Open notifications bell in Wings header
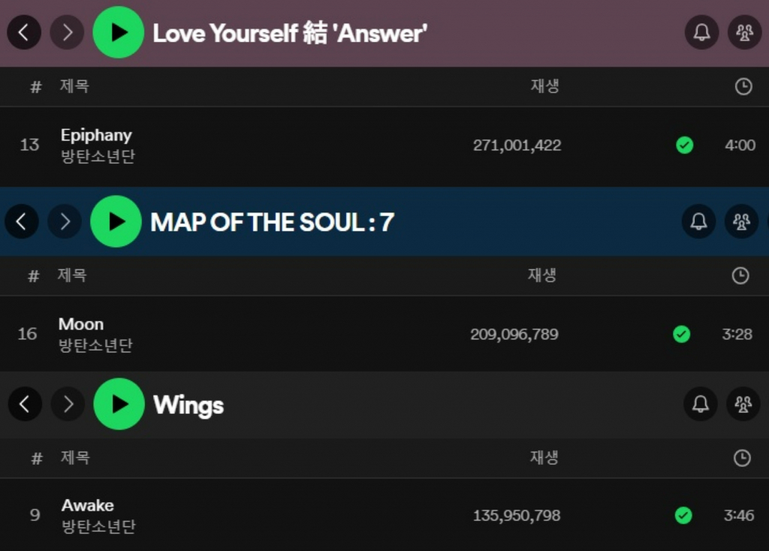Screen dimensions: 769x551 pyautogui.click(x=701, y=404)
